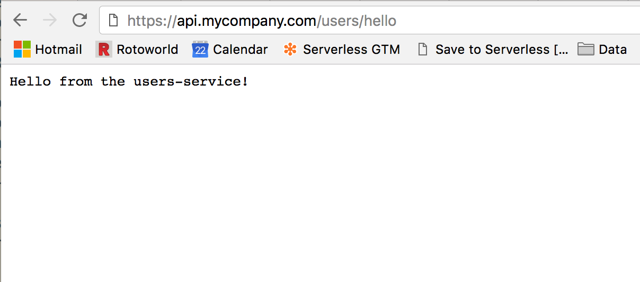This screenshot has width=640, height=282.
Task: Open the Rotoworld bookmark
Action: click(x=147, y=50)
